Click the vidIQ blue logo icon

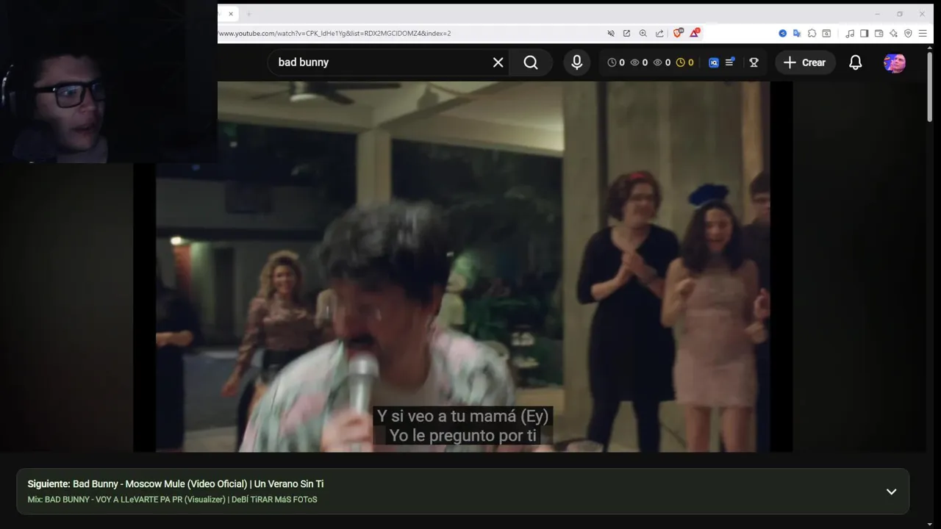point(713,62)
